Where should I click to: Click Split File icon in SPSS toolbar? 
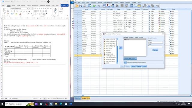131,6
